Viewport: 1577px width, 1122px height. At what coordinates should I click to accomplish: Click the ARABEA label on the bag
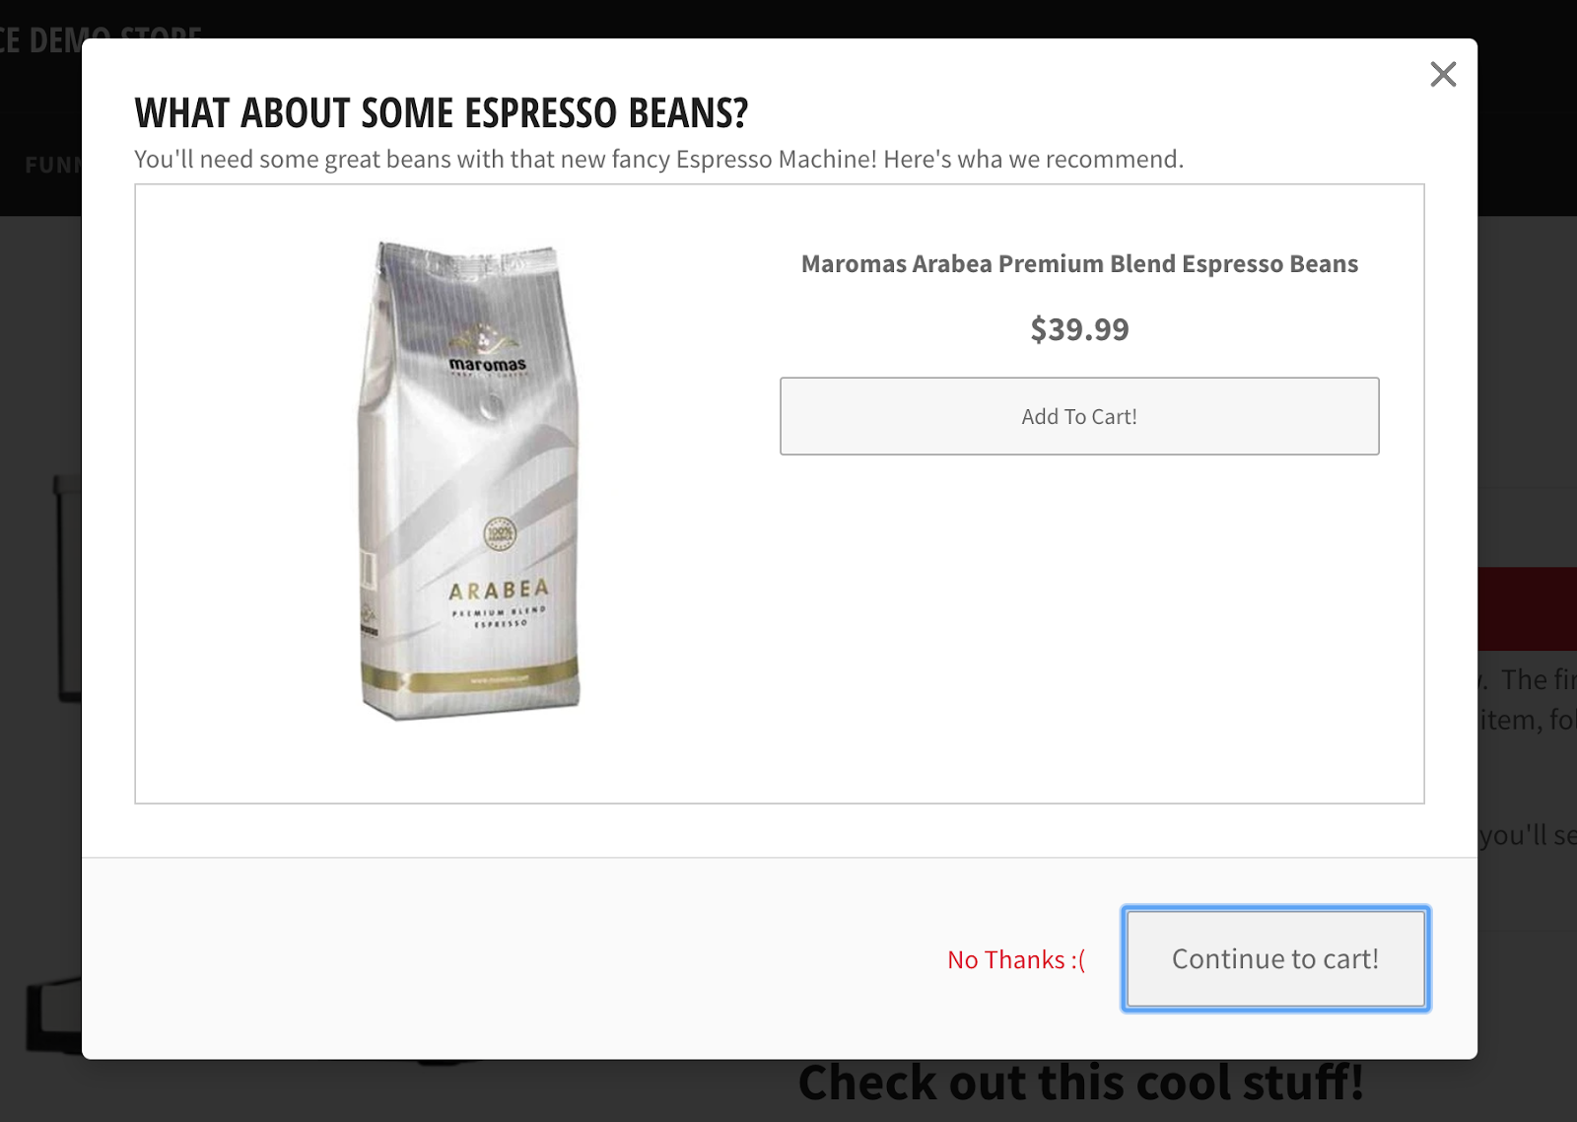[499, 591]
